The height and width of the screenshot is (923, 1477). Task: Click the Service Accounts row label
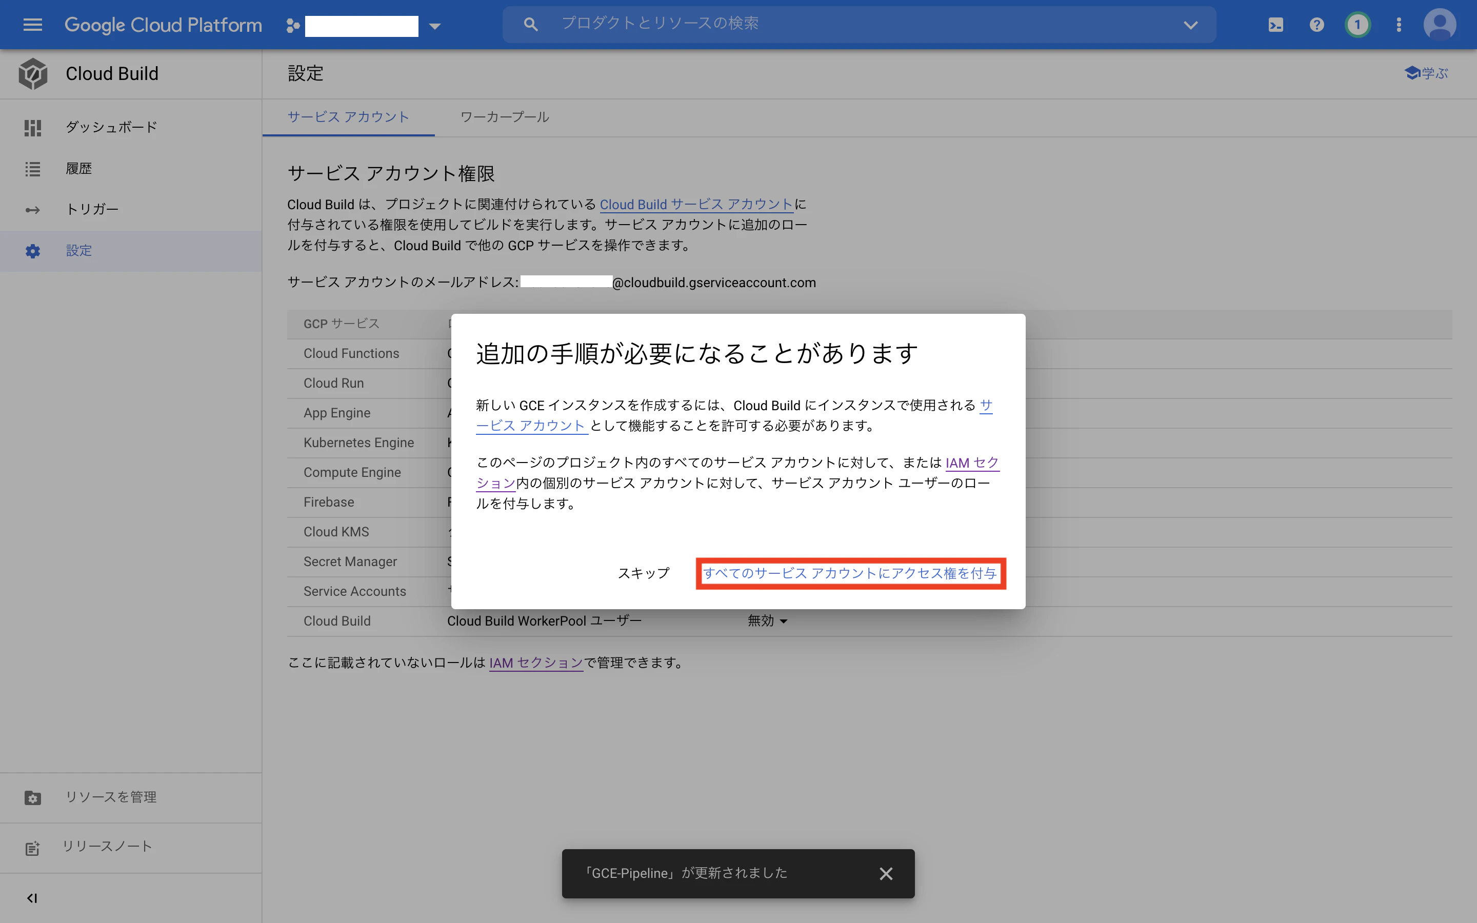(x=354, y=592)
